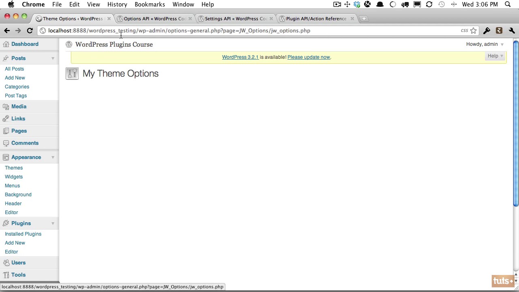Open the Edit menu
This screenshot has width=519, height=292.
[74, 4]
